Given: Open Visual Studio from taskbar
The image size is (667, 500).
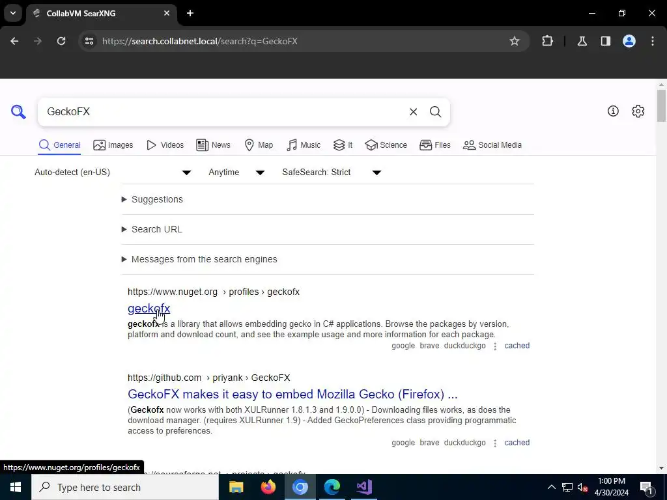Looking at the screenshot, I should (x=364, y=487).
